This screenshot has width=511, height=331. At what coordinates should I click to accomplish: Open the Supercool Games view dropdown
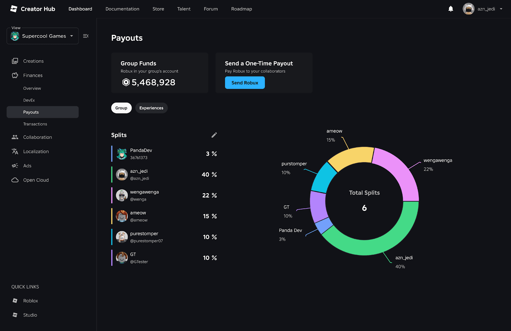point(42,36)
